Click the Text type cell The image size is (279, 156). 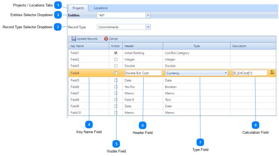pyautogui.click(x=197, y=100)
